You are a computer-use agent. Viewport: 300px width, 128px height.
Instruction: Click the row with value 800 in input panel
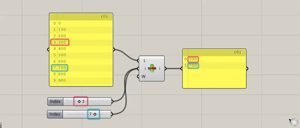point(81,74)
